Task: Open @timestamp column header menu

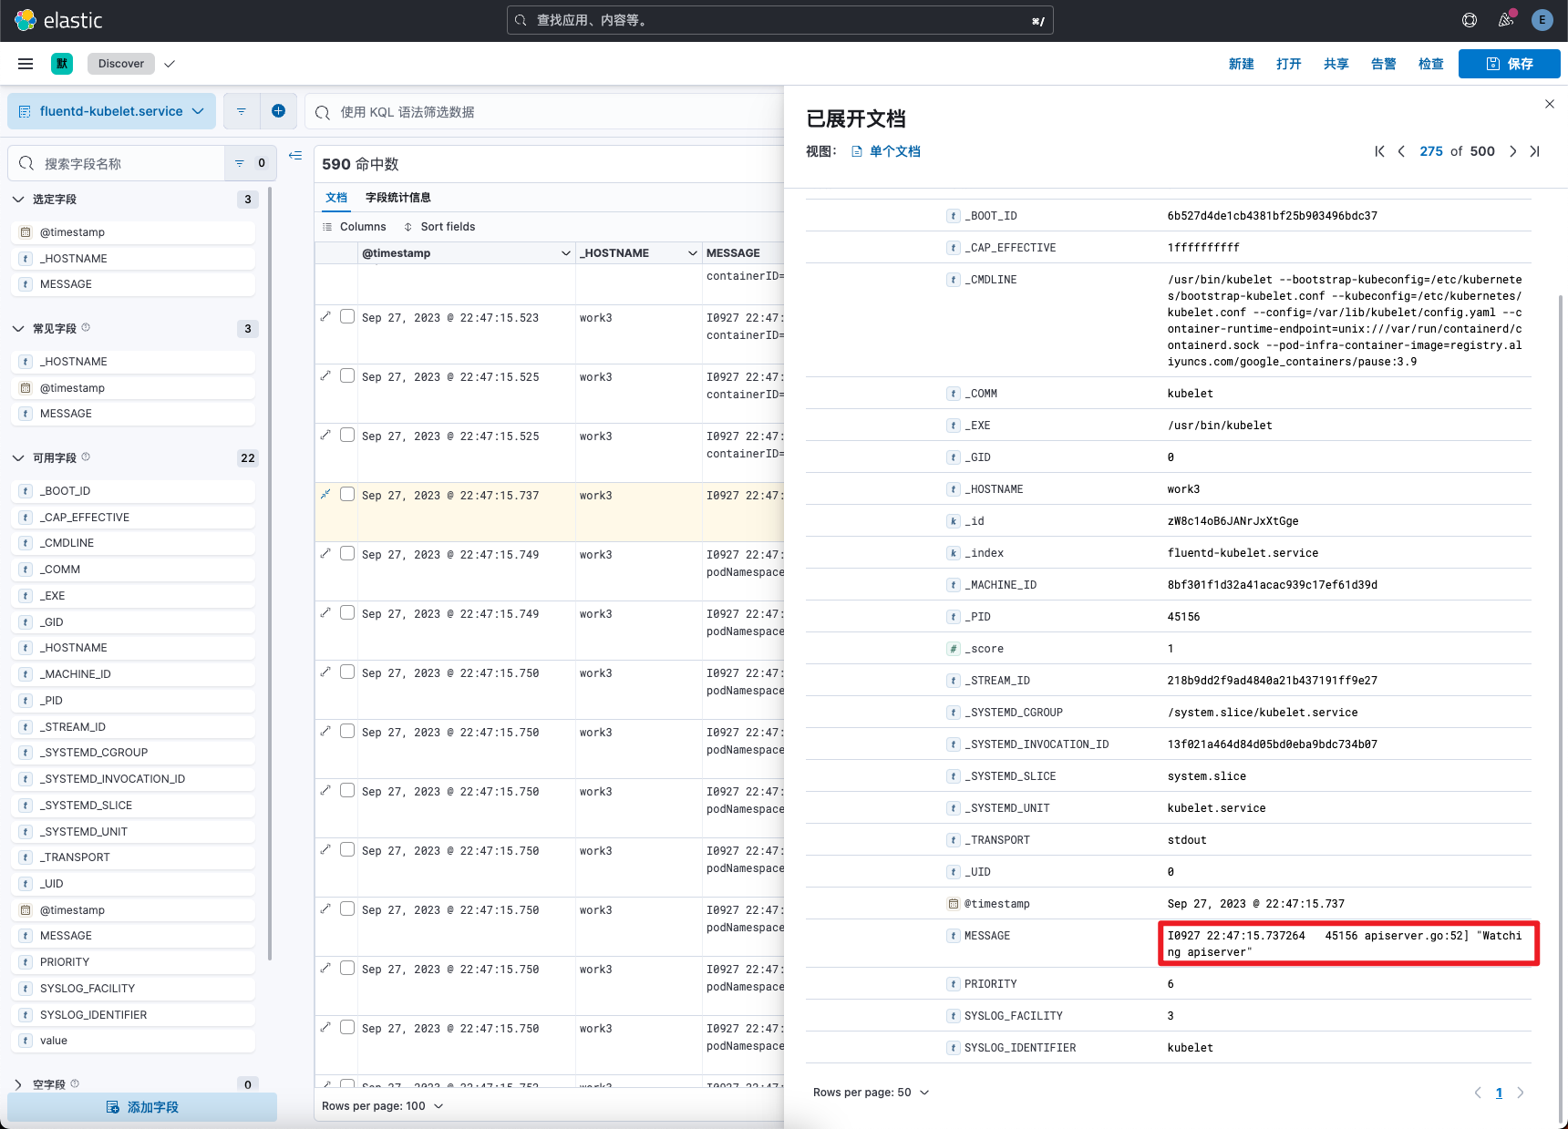Action: 565,253
